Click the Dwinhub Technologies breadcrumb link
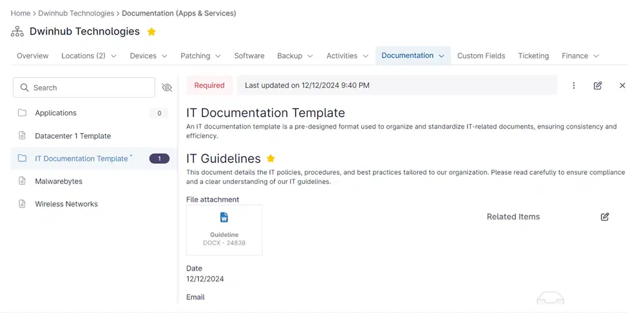This screenshot has width=628, height=313. point(76,13)
